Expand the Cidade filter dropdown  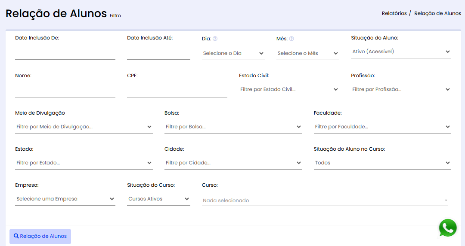click(x=233, y=163)
